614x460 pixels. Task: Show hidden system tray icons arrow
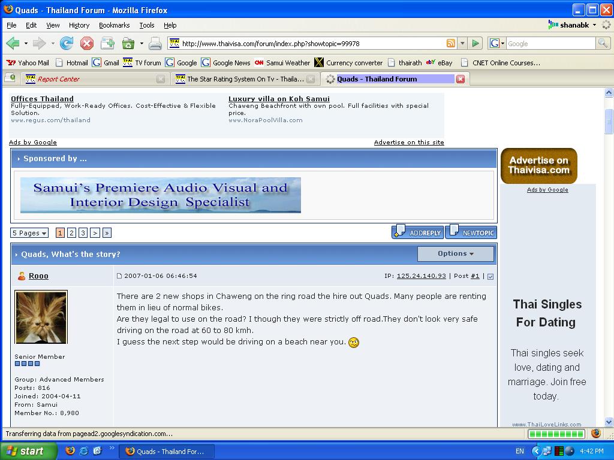pos(536,451)
